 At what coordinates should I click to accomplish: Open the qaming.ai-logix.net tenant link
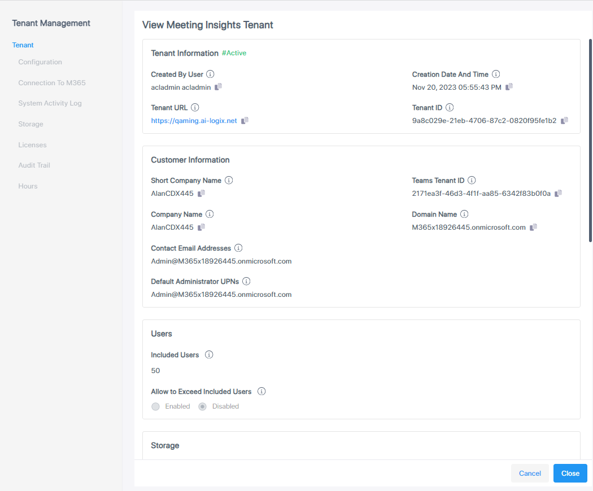pyautogui.click(x=194, y=121)
